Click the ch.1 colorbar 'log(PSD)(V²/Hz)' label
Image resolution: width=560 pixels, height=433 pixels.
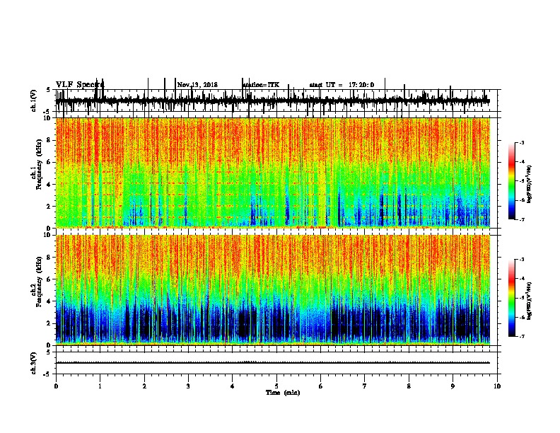pyautogui.click(x=529, y=184)
